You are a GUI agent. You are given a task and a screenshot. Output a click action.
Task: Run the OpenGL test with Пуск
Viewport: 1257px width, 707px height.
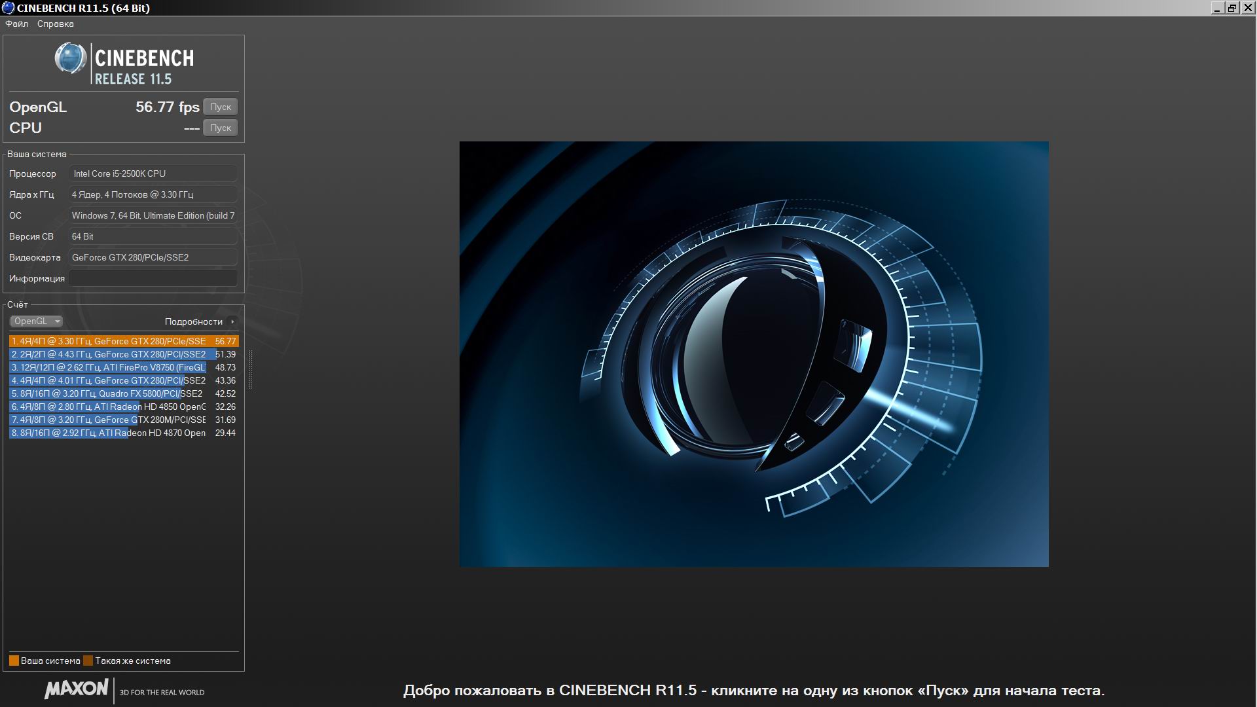220,107
